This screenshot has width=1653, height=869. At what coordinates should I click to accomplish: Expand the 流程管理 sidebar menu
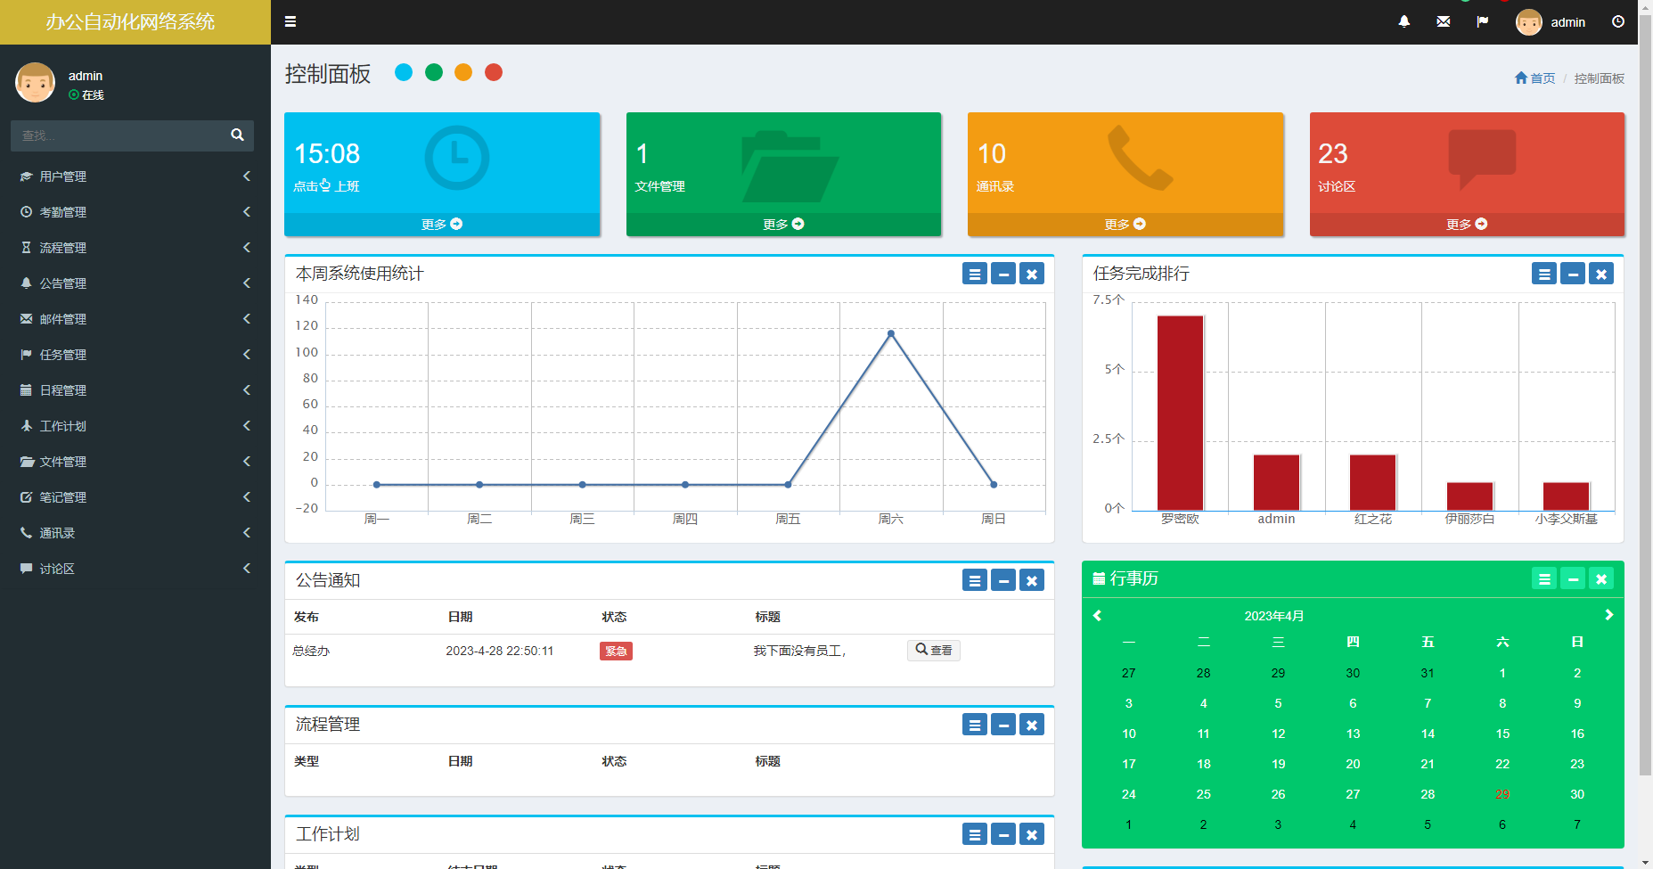point(134,248)
